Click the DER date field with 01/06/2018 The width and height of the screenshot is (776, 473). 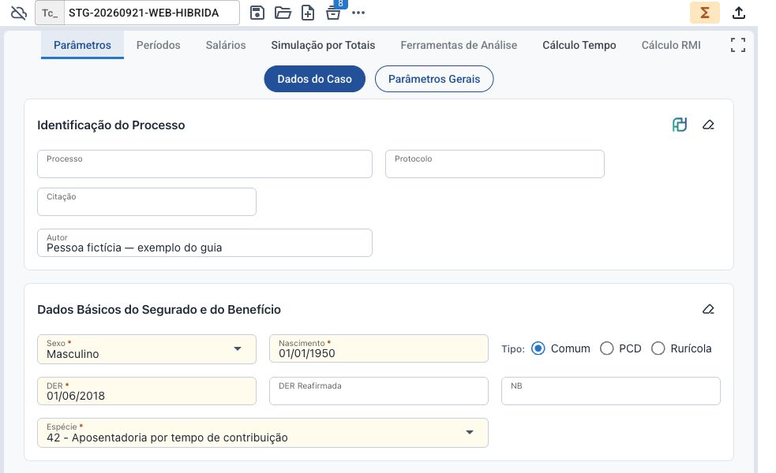pyautogui.click(x=147, y=391)
